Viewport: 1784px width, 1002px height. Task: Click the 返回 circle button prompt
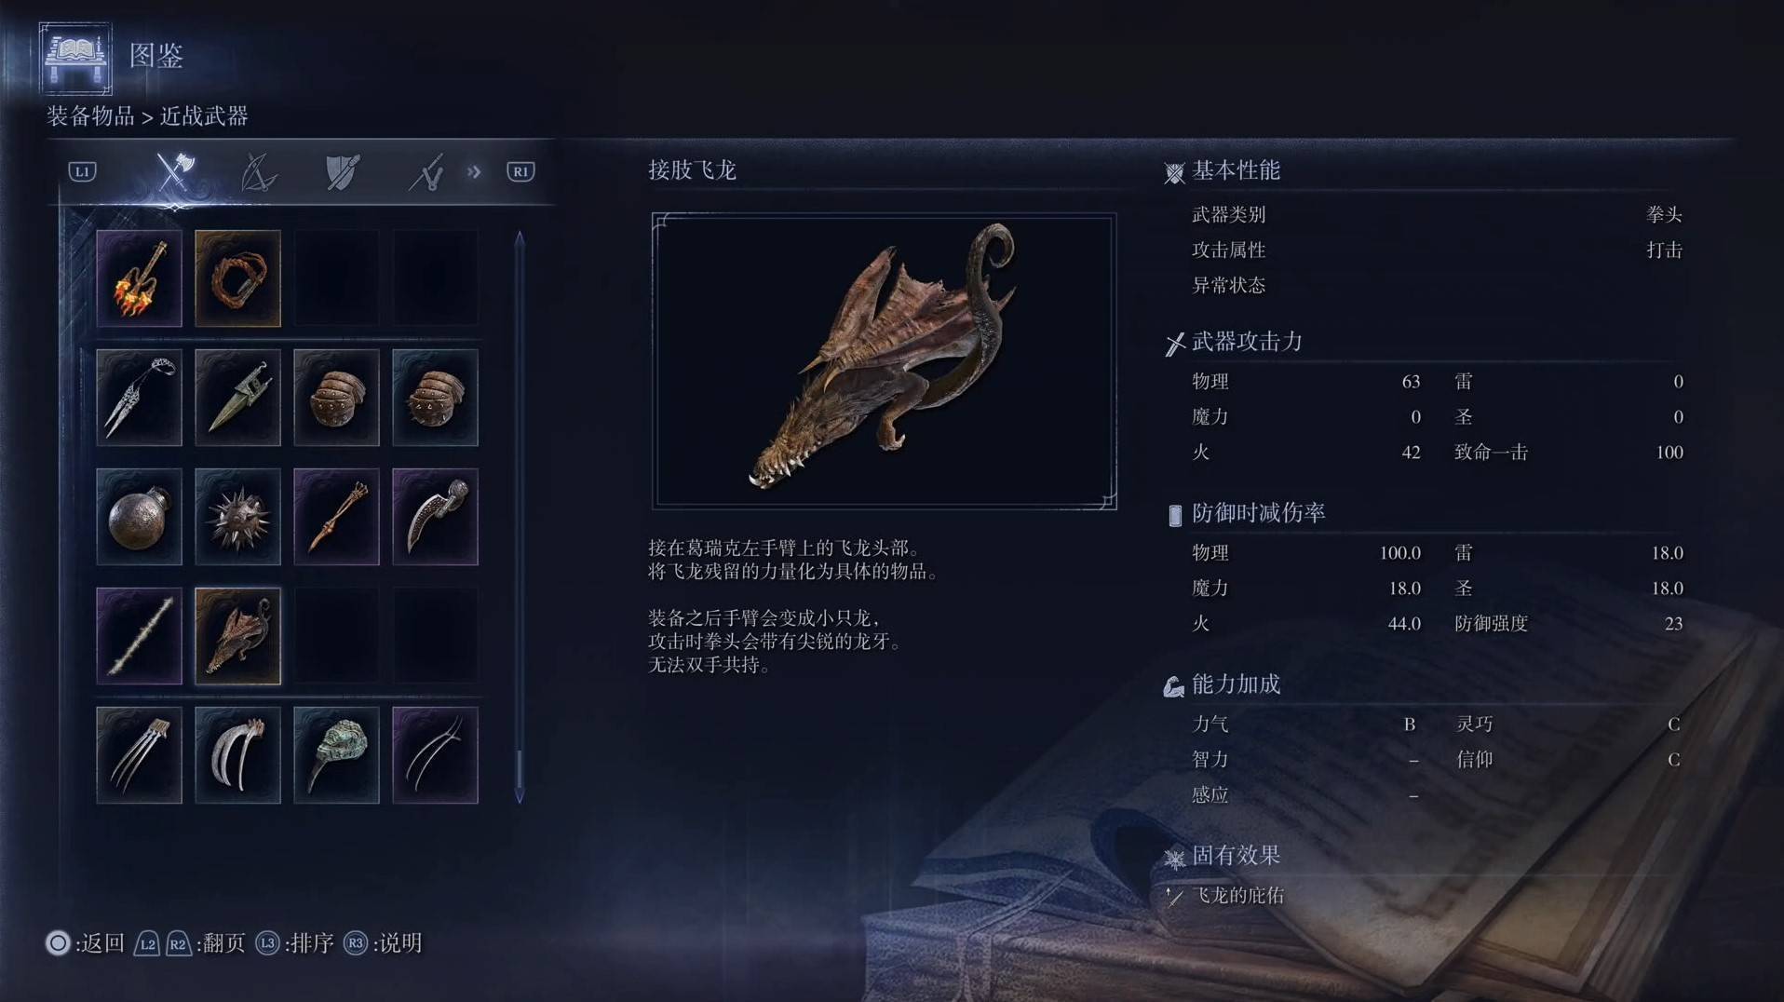tap(85, 943)
